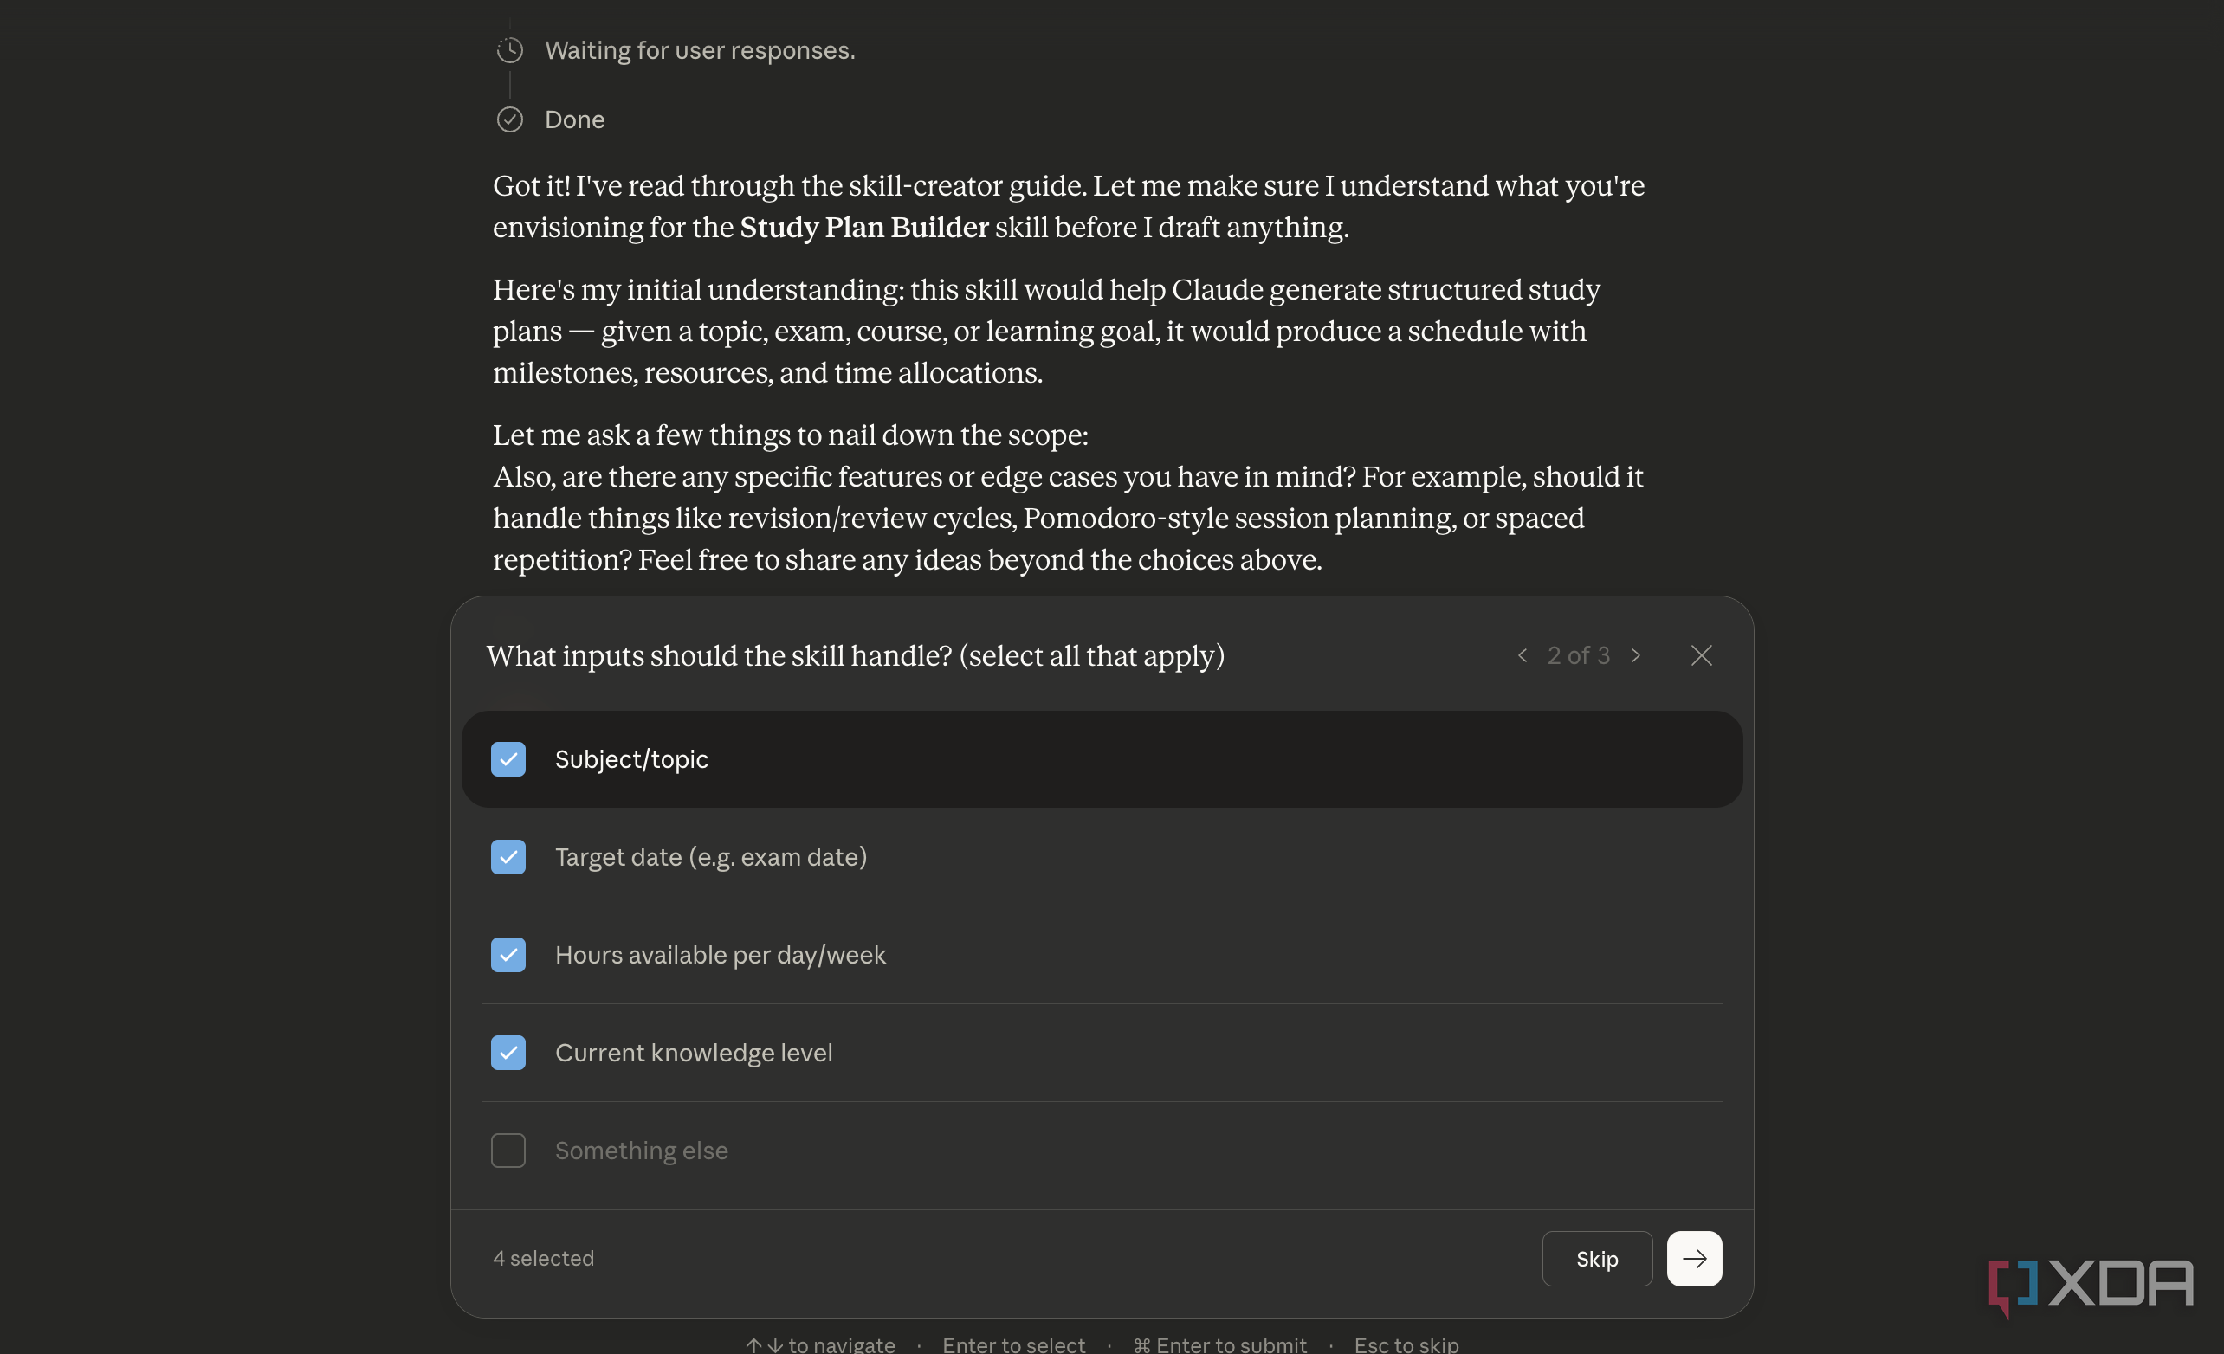Click the Waiting for user responses step
Viewport: 2224px width, 1354px height.
[700, 50]
